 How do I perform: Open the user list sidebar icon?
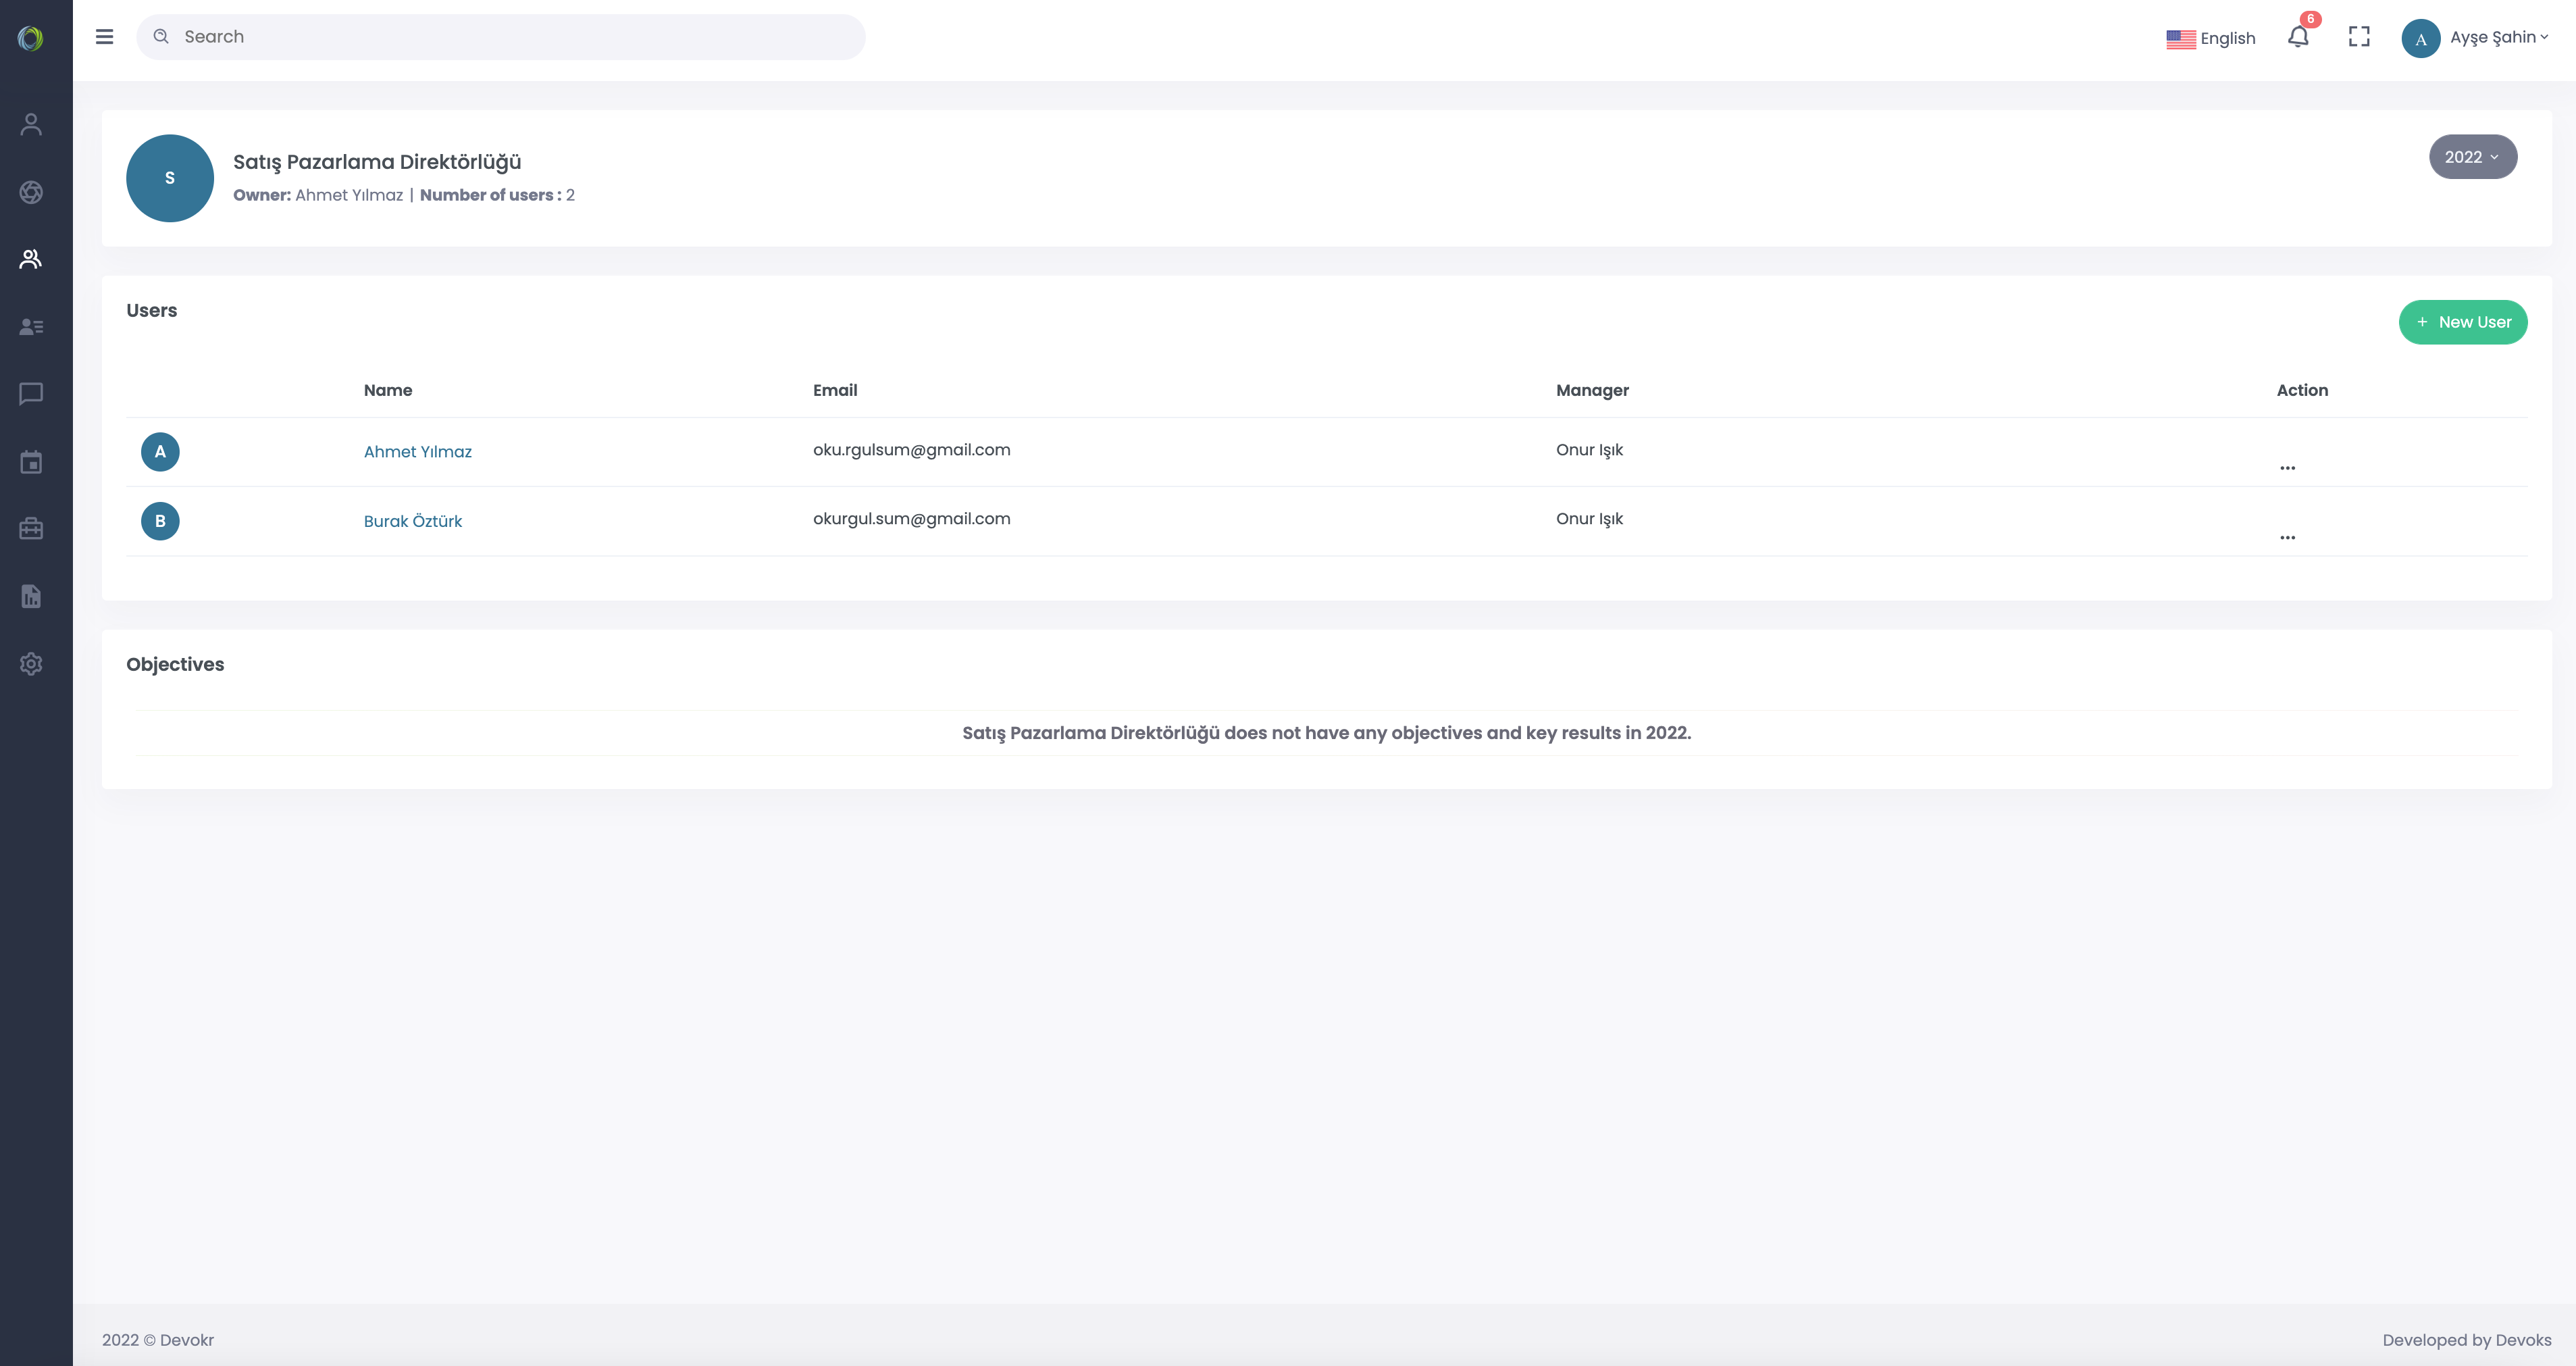[x=31, y=327]
